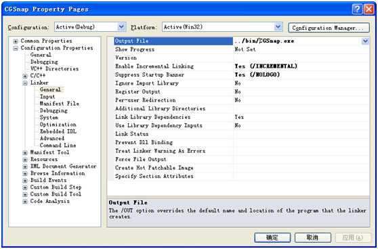378x249 pixels.
Task: Collapse the Linker tree node
Action: coord(25,83)
